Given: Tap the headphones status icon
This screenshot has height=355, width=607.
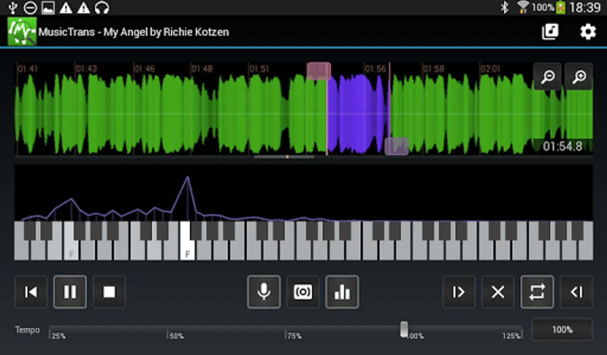Looking at the screenshot, I should point(102,7).
